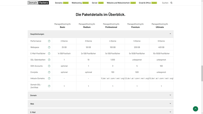Open the Domains menu
Screen dimensions: 203x114
[x=59, y=3]
